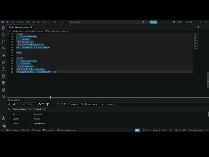Click Launchpad in the status bar
This screenshot has height=157, width=209.
13,130
